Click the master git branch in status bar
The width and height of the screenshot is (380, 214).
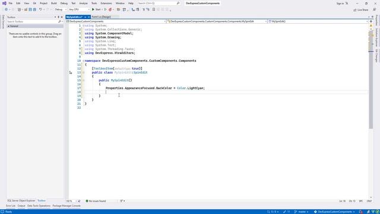301,212
